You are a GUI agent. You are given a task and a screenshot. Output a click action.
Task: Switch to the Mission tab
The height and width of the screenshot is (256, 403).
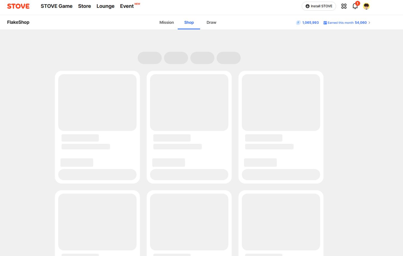pyautogui.click(x=167, y=22)
